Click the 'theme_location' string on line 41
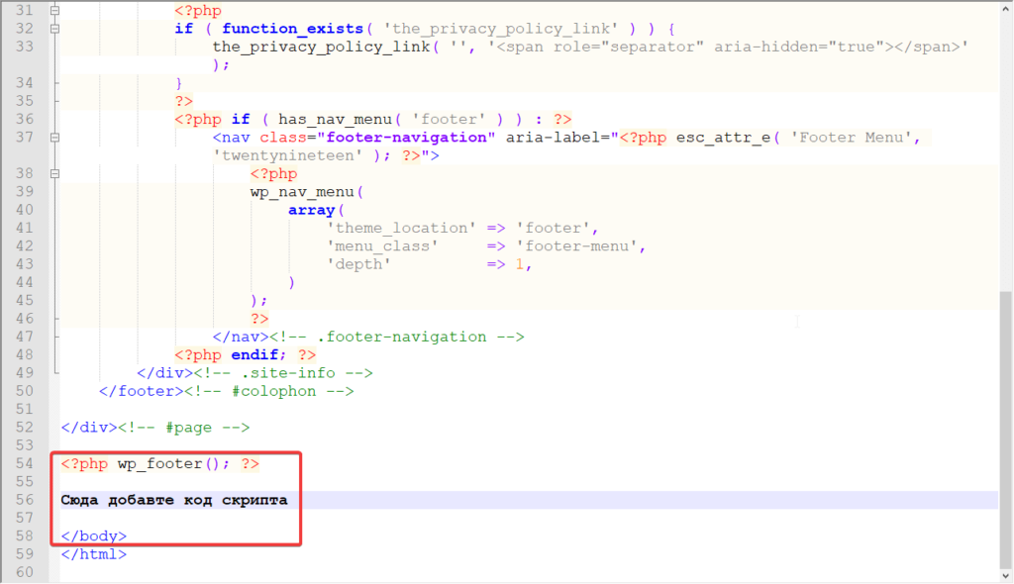This screenshot has width=1014, height=584. tap(402, 229)
